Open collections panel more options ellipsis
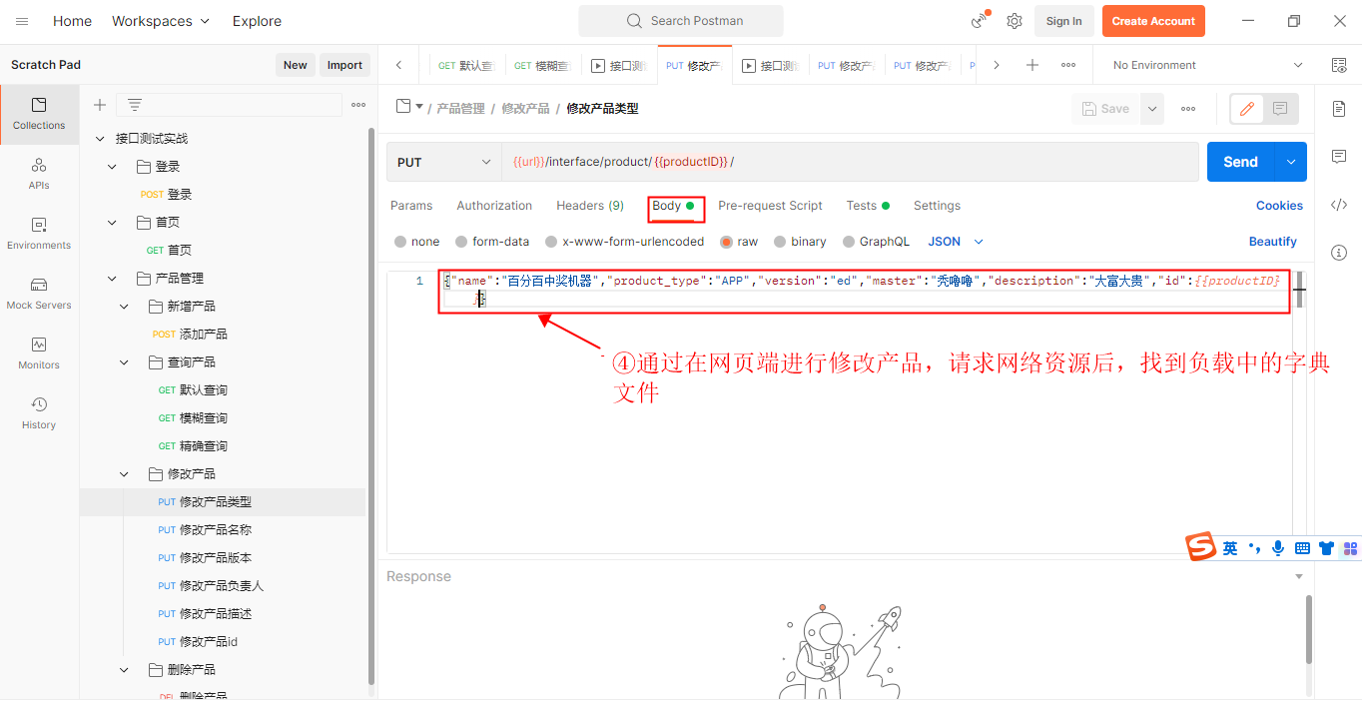This screenshot has height=701, width=1362. (358, 105)
